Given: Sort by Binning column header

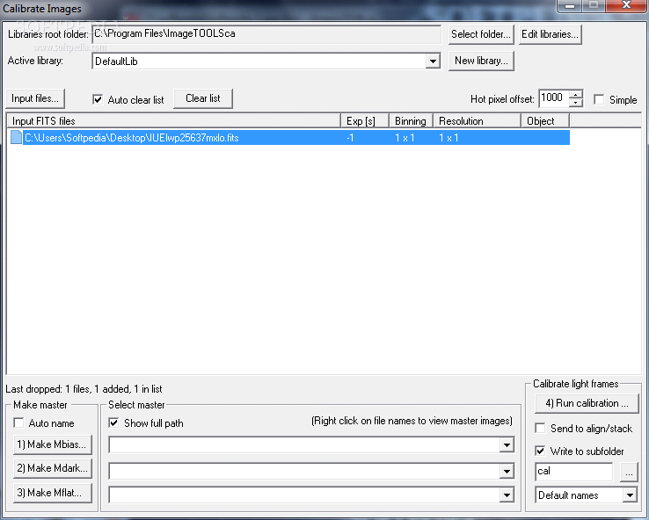Looking at the screenshot, I should point(411,121).
